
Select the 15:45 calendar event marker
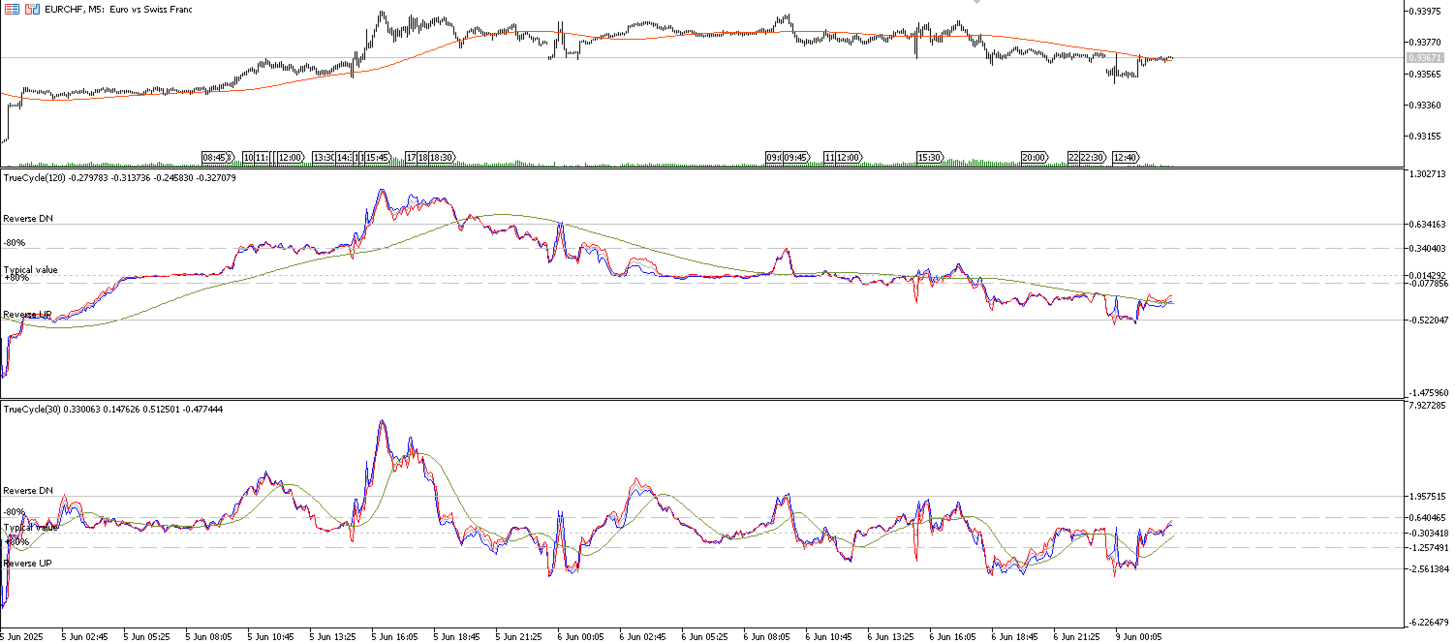point(377,157)
